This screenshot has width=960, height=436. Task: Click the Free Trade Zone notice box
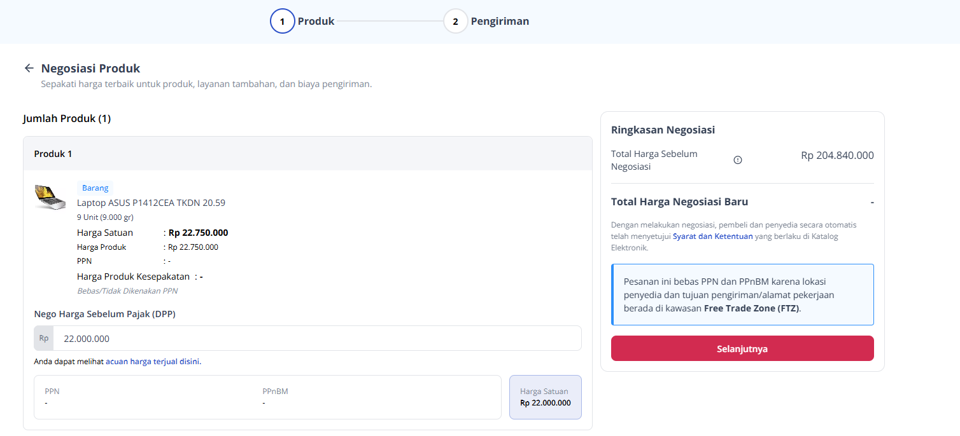click(x=742, y=295)
